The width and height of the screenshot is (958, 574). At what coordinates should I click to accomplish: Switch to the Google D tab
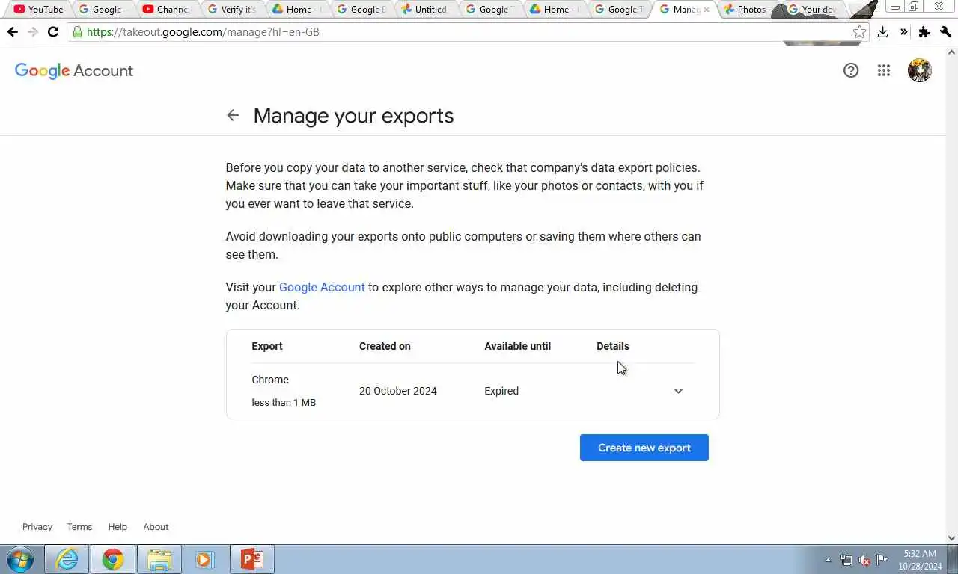coord(360,10)
